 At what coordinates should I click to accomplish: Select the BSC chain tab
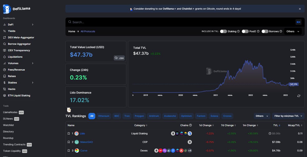[x=117, y=116]
